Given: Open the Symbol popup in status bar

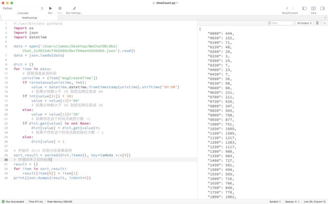Looking at the screenshot, I should (275, 202).
